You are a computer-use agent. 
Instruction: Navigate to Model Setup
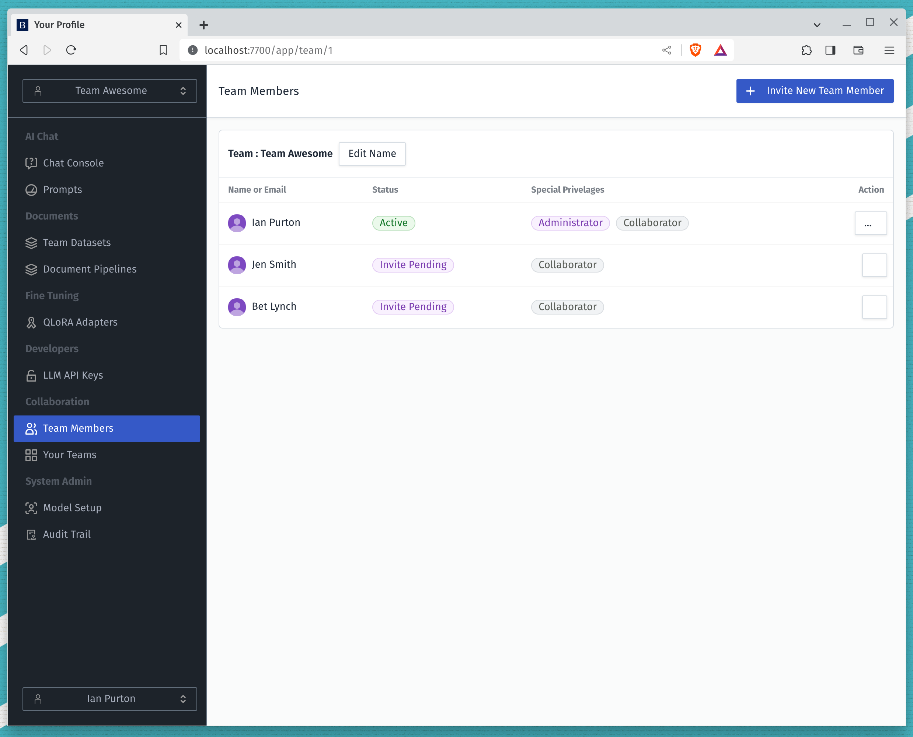72,508
